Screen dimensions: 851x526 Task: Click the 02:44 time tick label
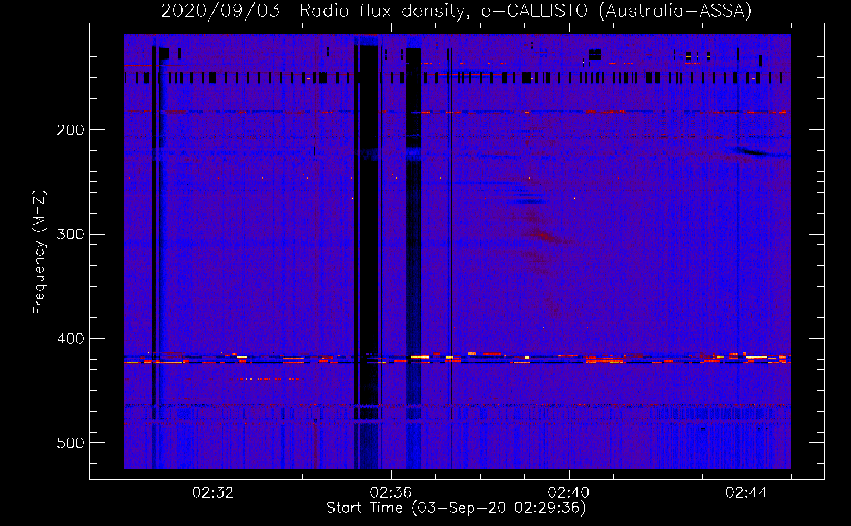point(746,493)
